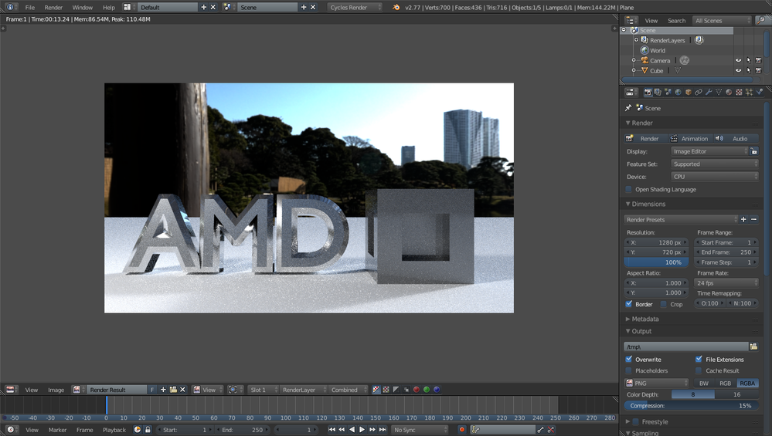Expand the RenderLayers tree item
This screenshot has height=436, width=772.
636,40
